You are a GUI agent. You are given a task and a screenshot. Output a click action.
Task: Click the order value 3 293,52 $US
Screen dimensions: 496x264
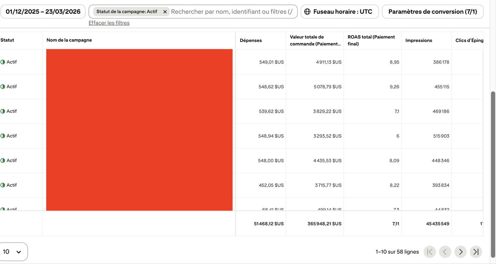[x=328, y=136]
